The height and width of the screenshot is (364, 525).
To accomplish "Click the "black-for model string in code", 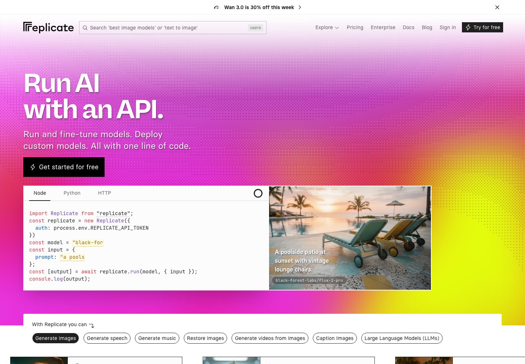I will pyautogui.click(x=88, y=242).
